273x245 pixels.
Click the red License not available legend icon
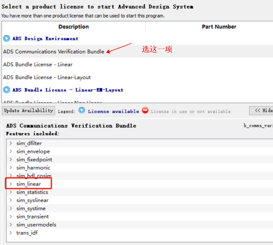pos(145,110)
